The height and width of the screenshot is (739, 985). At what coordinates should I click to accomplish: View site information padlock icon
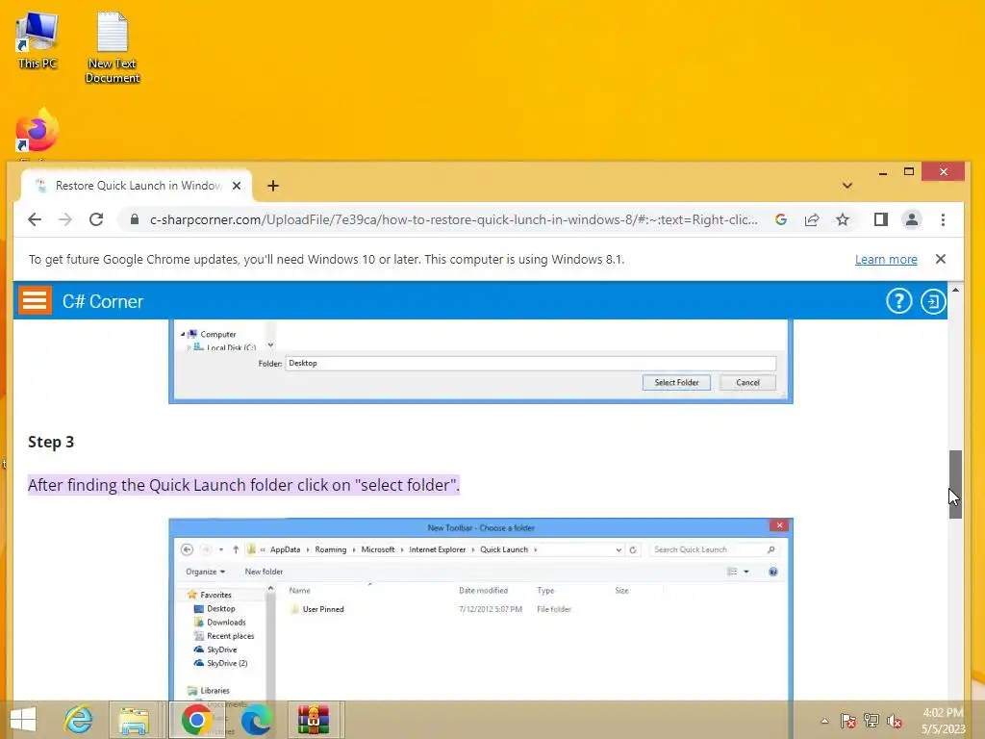coord(134,219)
